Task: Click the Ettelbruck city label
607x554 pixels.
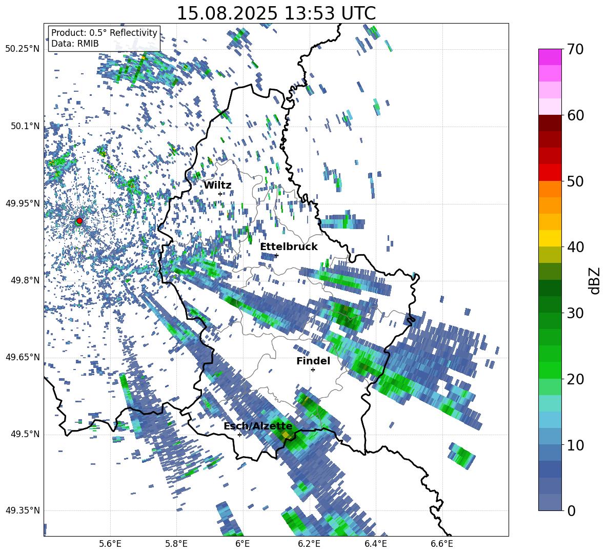Action: [289, 247]
